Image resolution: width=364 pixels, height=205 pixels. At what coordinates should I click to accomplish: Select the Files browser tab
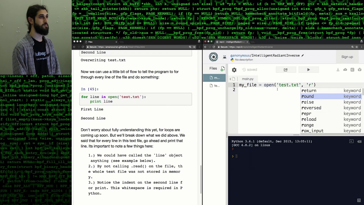coord(101,42)
